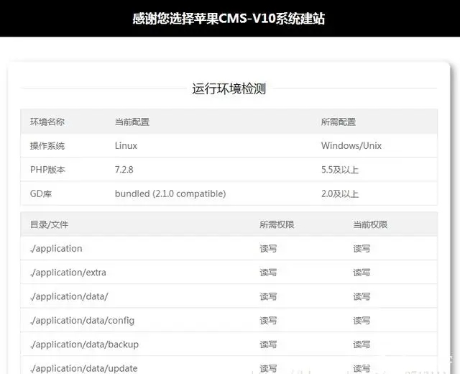Click the 5.5及以上 requirement text
Screen dimensions: 460x374
339,170
